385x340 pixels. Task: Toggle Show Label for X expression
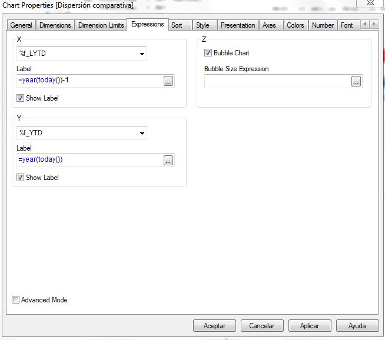(21, 98)
